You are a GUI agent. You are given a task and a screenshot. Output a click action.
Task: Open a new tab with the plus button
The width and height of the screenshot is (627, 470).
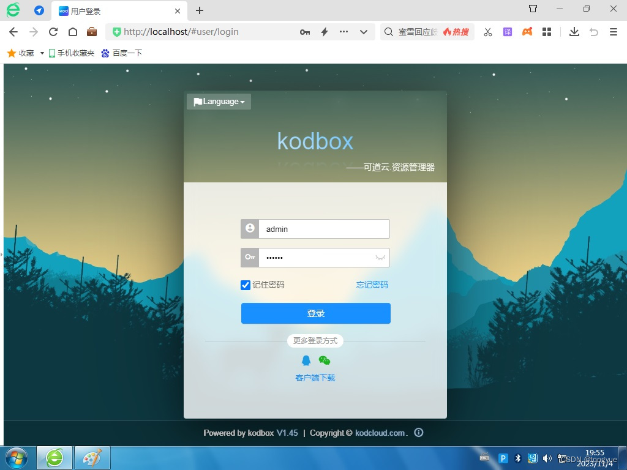200,11
